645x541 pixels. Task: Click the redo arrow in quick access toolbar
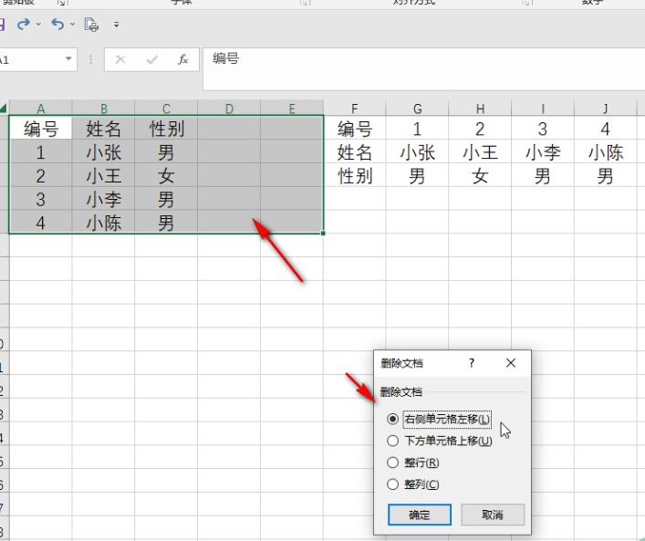pos(24,25)
